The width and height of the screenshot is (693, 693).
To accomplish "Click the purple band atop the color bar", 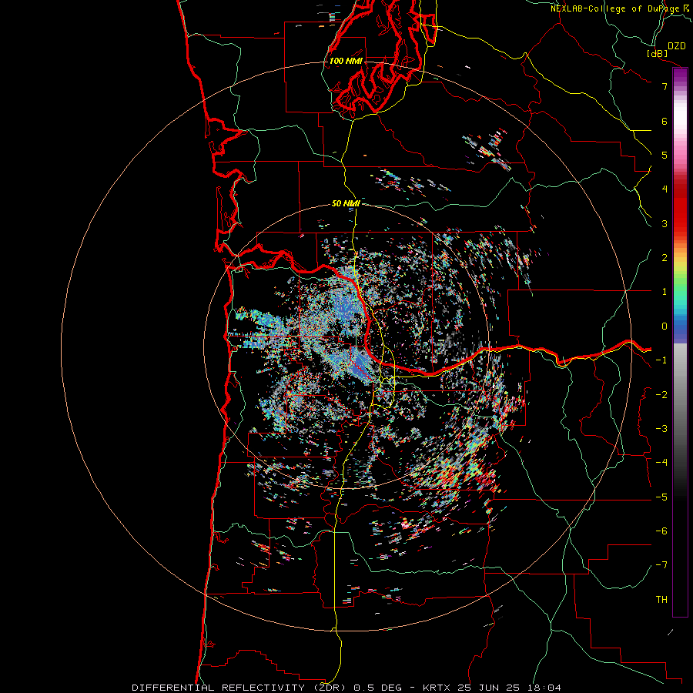I will pyautogui.click(x=680, y=76).
